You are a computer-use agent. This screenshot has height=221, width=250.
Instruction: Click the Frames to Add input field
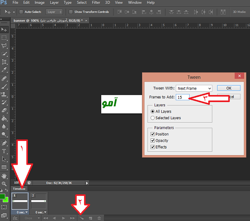[182, 97]
